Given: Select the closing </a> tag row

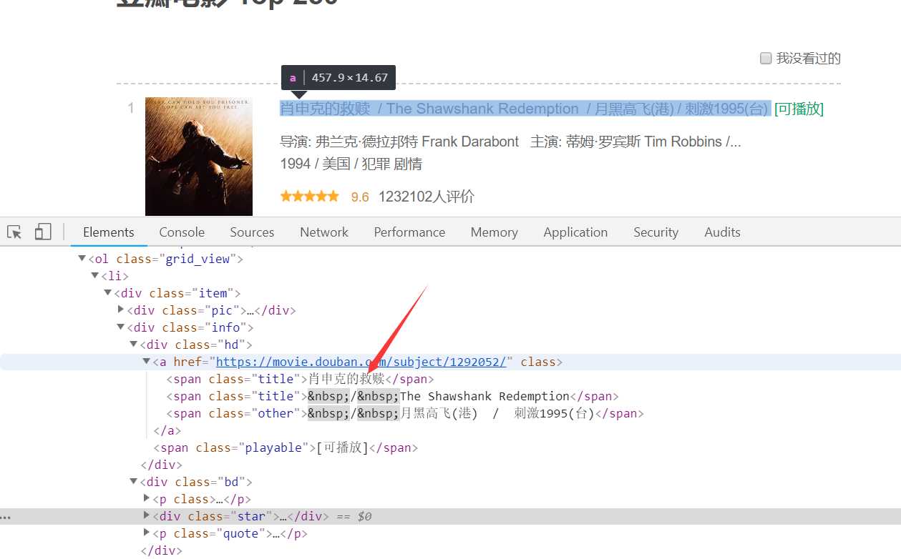Looking at the screenshot, I should (167, 430).
